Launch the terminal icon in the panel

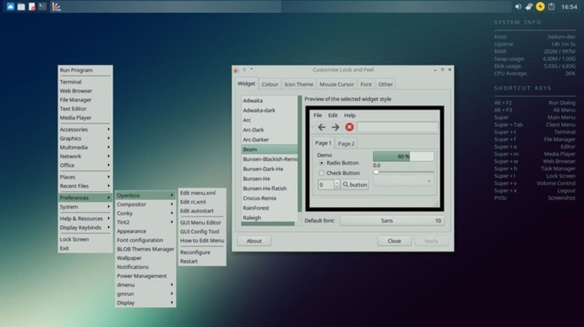coord(42,7)
